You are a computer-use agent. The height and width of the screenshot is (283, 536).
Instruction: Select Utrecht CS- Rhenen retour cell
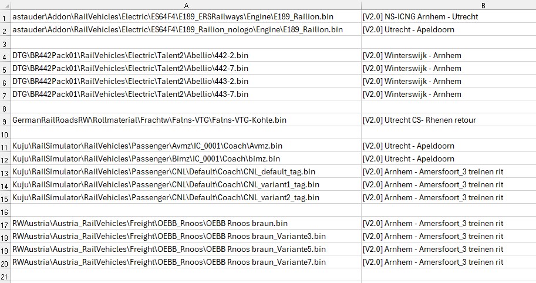[449, 120]
